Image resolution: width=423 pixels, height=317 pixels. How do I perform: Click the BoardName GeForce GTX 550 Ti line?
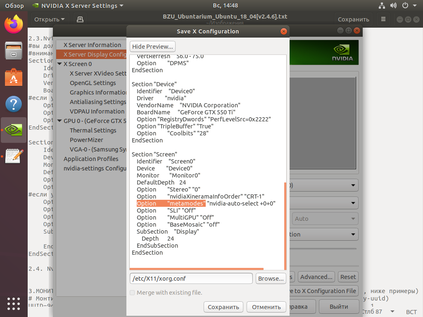click(x=186, y=112)
